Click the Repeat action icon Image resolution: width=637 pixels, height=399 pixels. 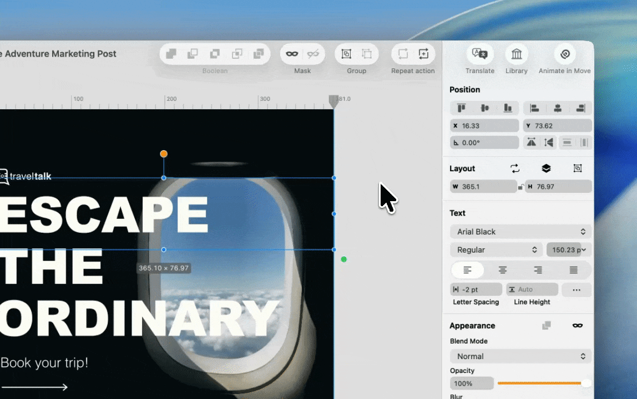(403, 54)
